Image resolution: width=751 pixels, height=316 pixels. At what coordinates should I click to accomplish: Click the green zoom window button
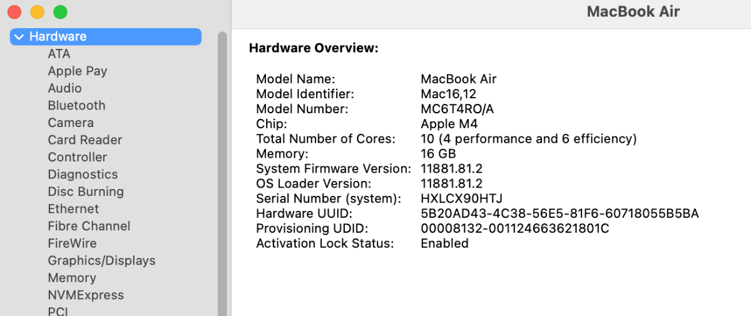[60, 12]
